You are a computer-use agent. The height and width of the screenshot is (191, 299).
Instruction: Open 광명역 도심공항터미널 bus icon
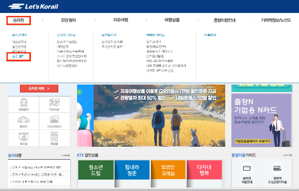(277, 173)
